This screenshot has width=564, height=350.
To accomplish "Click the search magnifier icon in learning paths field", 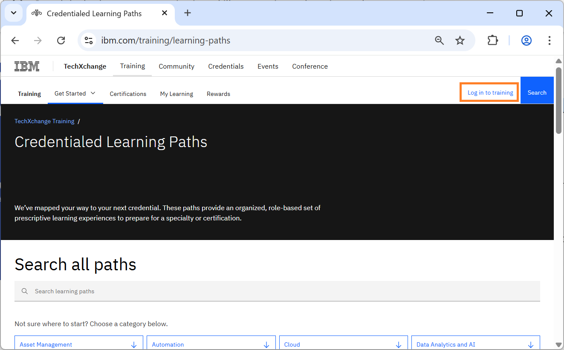I will [x=25, y=291].
